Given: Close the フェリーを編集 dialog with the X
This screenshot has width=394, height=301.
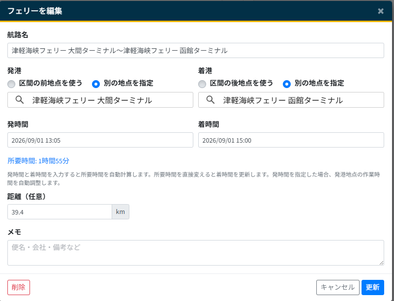Looking at the screenshot, I should [380, 11].
